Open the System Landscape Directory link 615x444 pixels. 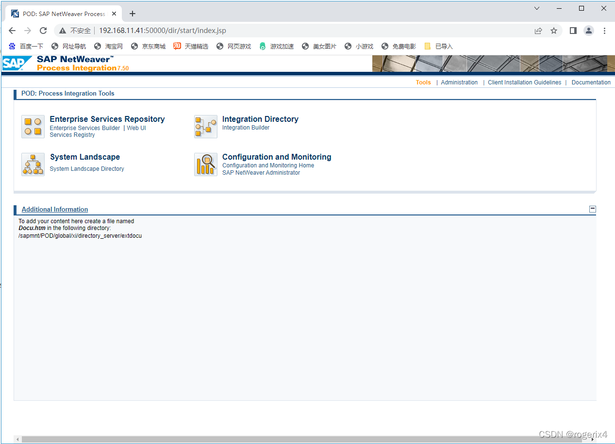point(87,169)
